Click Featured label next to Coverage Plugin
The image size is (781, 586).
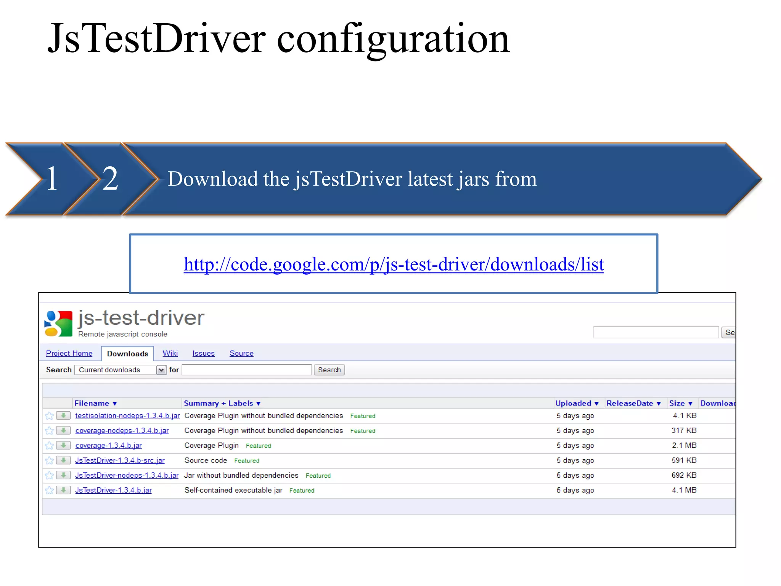click(x=259, y=446)
